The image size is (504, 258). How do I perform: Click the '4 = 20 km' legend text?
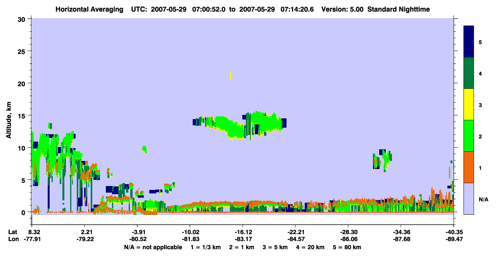coord(311,247)
